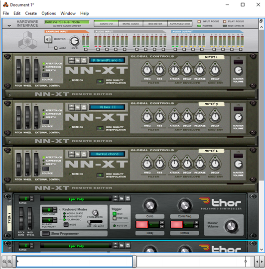Open patch dropdown showing Harpsichord
This screenshot has width=265, height=269.
click(x=107, y=154)
